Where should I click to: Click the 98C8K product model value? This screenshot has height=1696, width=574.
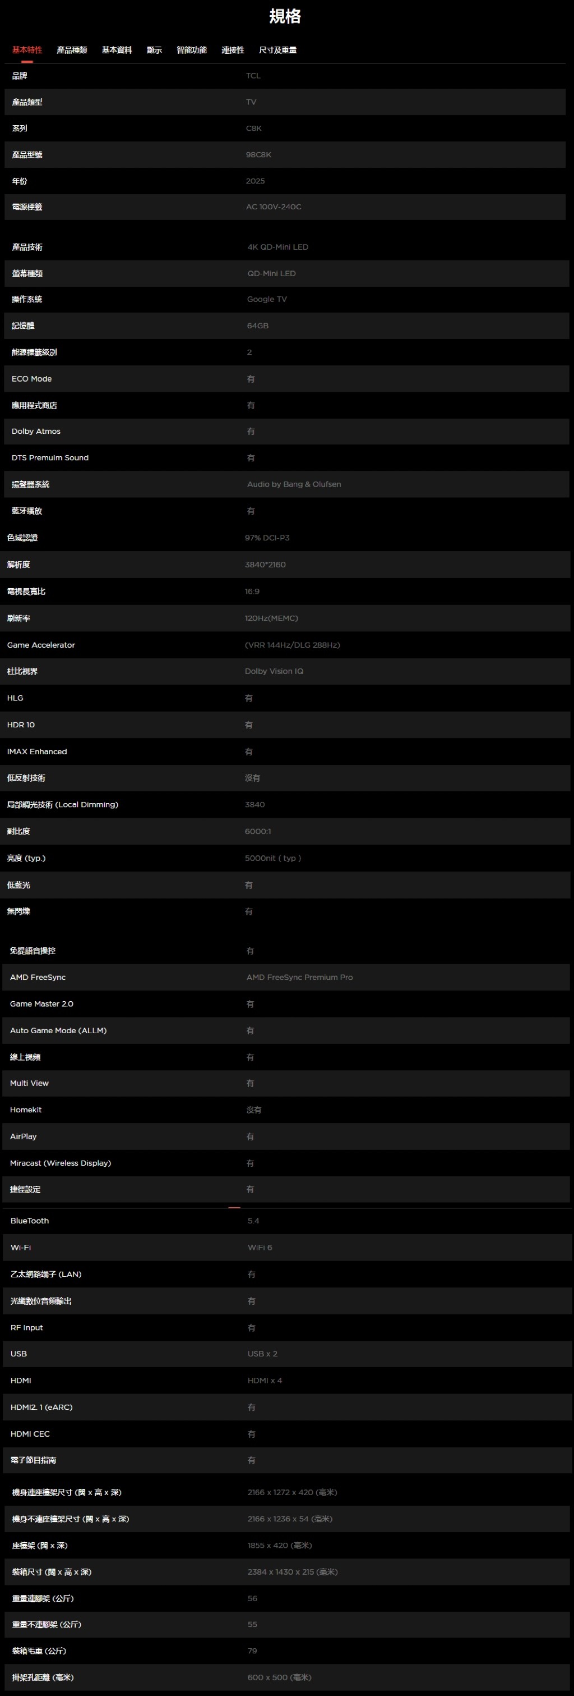[258, 155]
